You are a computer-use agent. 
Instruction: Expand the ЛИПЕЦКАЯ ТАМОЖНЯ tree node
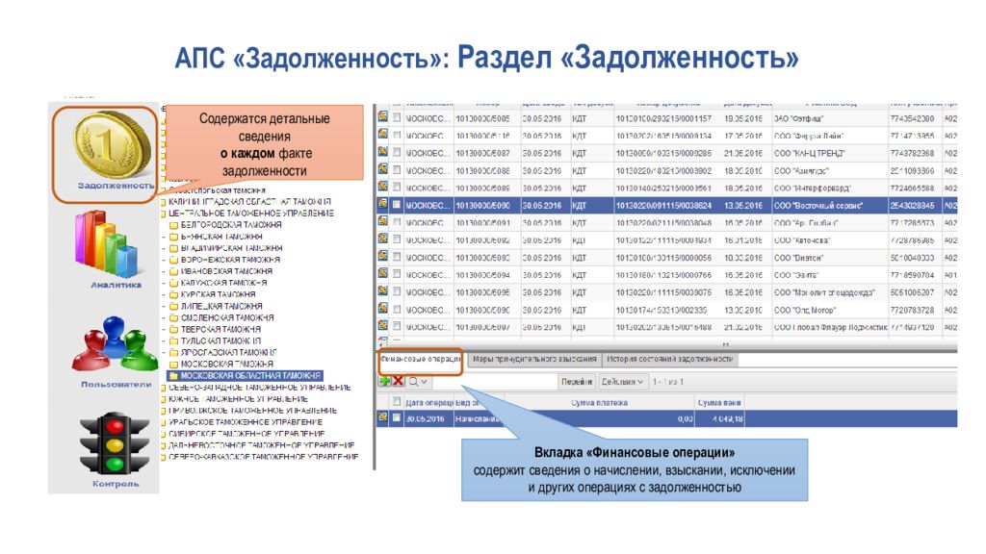164,306
